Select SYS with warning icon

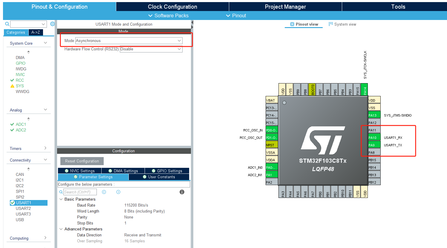click(20, 86)
